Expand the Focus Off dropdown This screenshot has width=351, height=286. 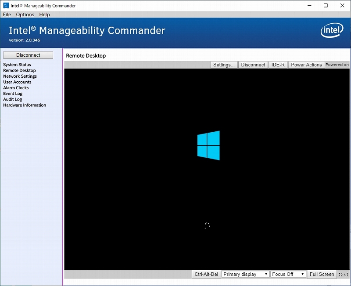[288, 274]
